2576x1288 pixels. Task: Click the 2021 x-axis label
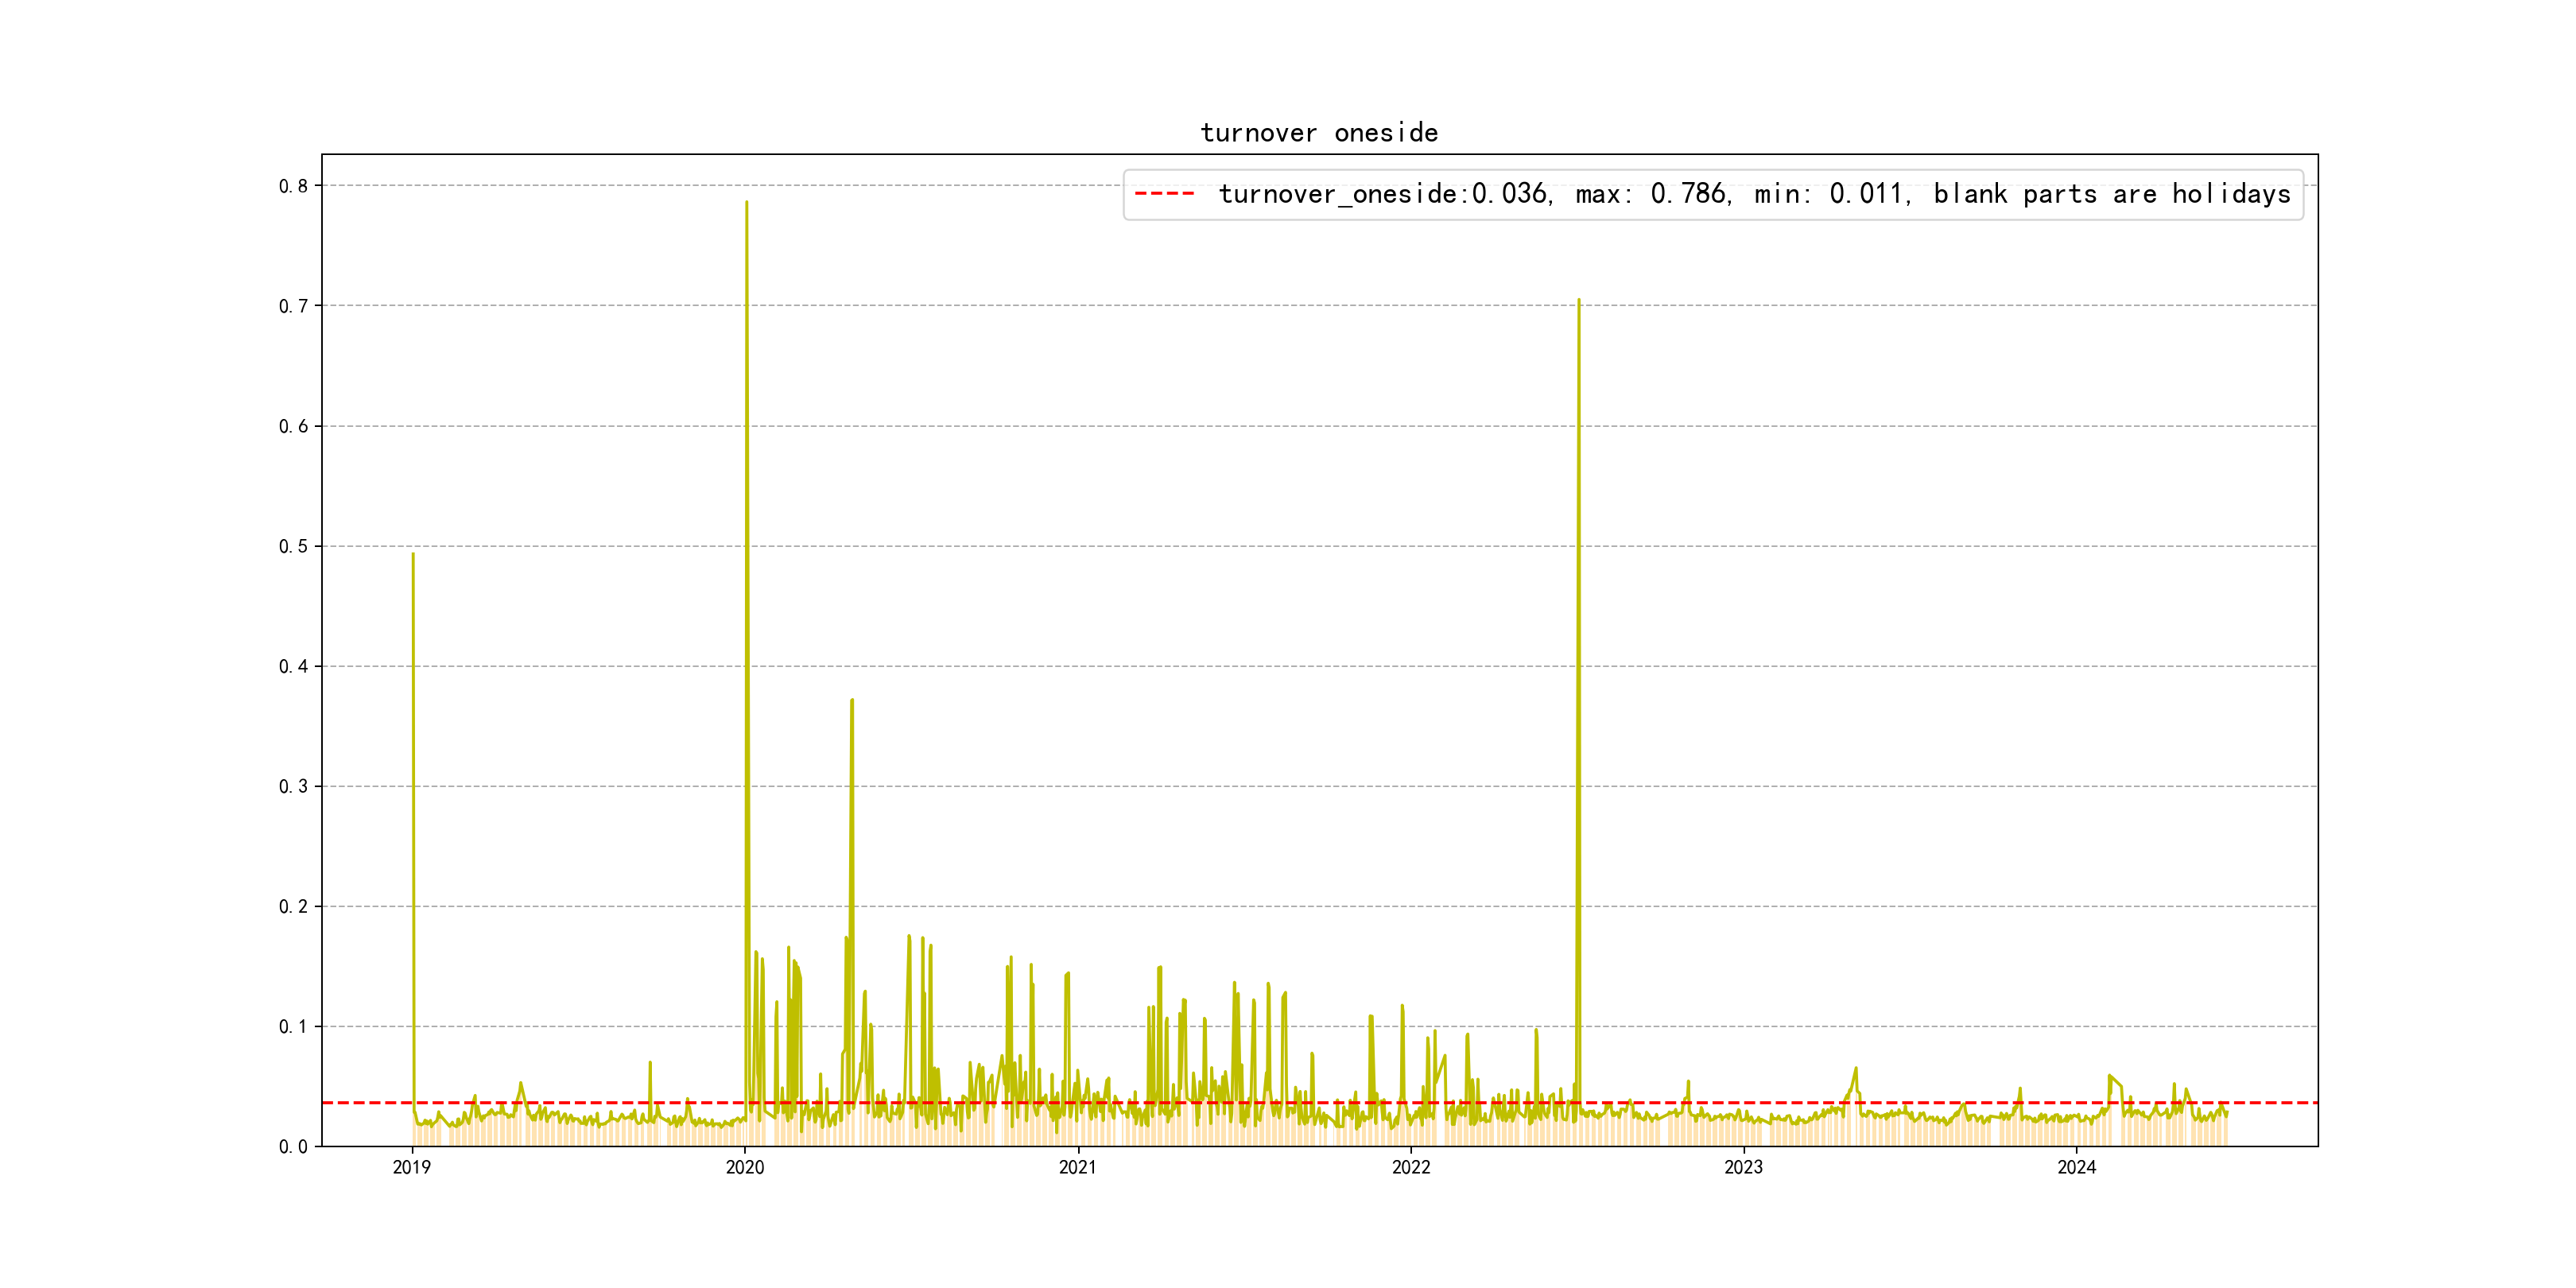point(1077,1167)
